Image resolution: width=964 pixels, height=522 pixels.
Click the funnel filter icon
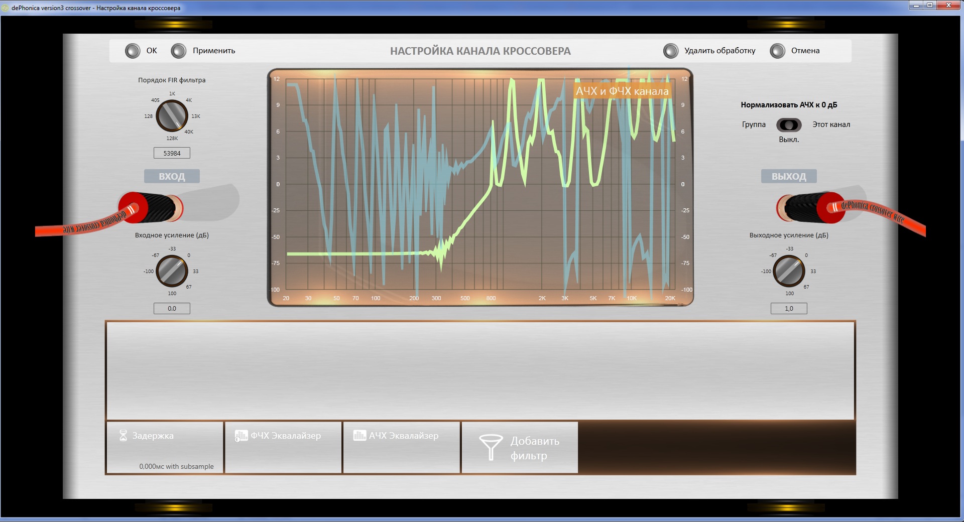coord(491,447)
